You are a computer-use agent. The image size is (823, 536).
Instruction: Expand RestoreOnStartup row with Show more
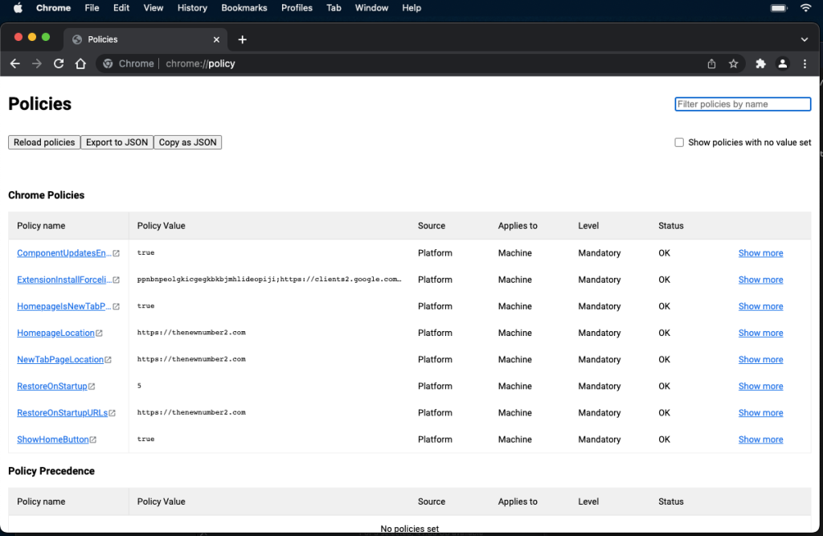click(x=760, y=387)
